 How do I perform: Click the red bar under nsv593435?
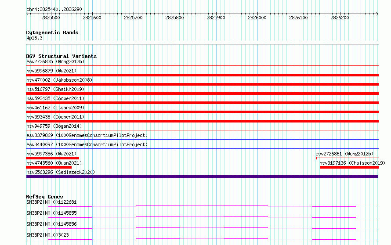[202, 103]
